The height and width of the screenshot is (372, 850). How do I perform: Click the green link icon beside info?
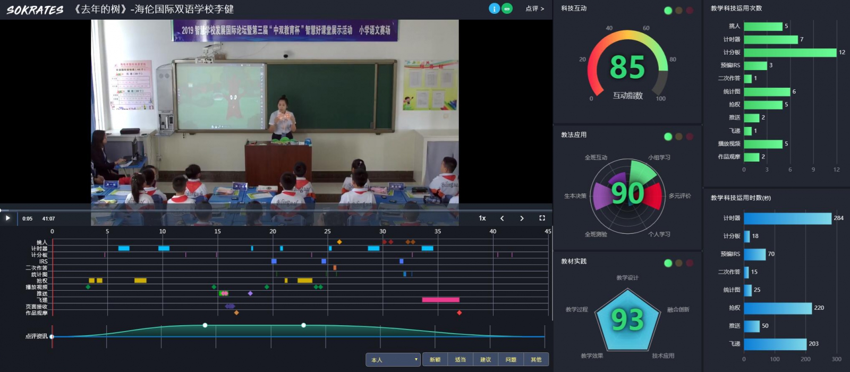507,9
